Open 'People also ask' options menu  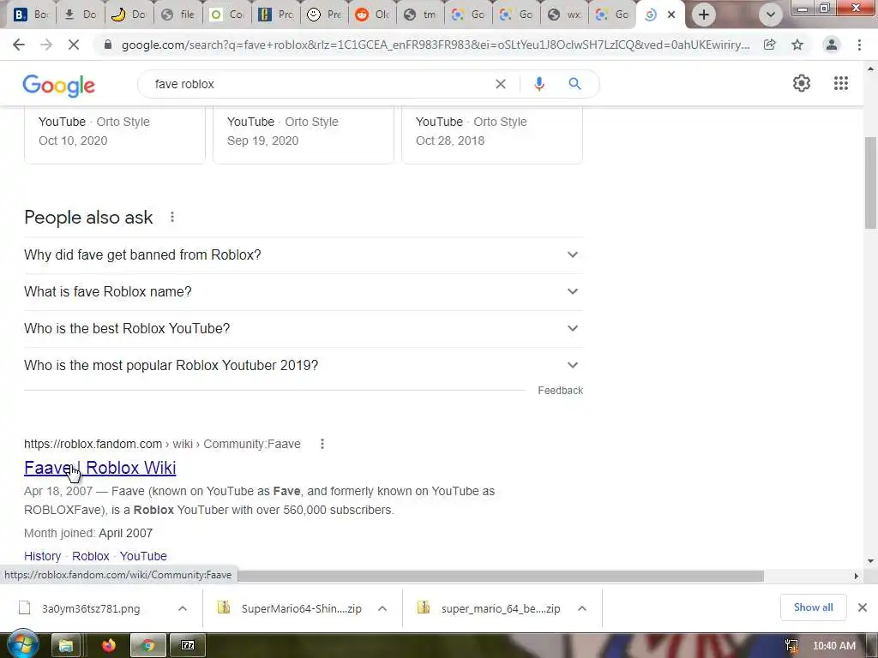click(172, 217)
